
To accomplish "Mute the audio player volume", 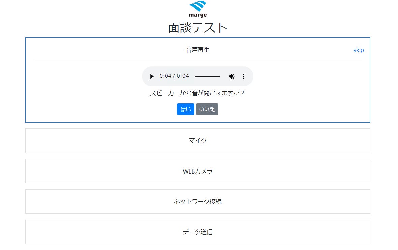I will (x=231, y=76).
